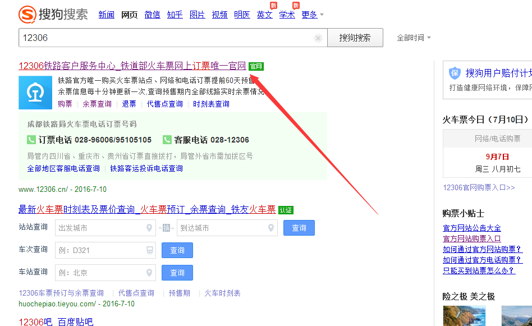The height and width of the screenshot is (326, 532).
Task: Select the 网页 tab
Action: pyautogui.click(x=129, y=15)
